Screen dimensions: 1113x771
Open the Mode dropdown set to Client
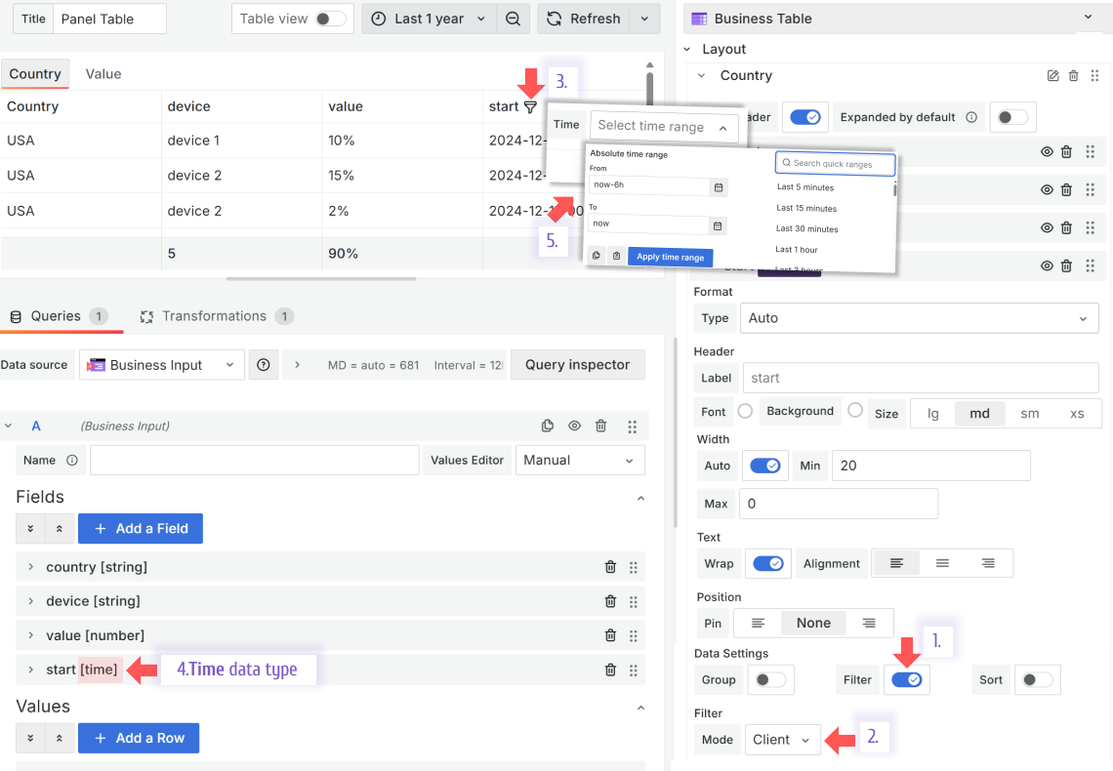pyautogui.click(x=782, y=740)
